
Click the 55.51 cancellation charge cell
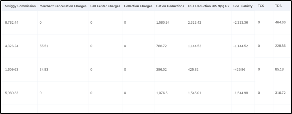tap(44, 46)
